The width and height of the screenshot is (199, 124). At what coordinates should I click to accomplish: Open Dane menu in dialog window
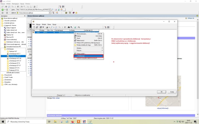click(x=49, y=24)
